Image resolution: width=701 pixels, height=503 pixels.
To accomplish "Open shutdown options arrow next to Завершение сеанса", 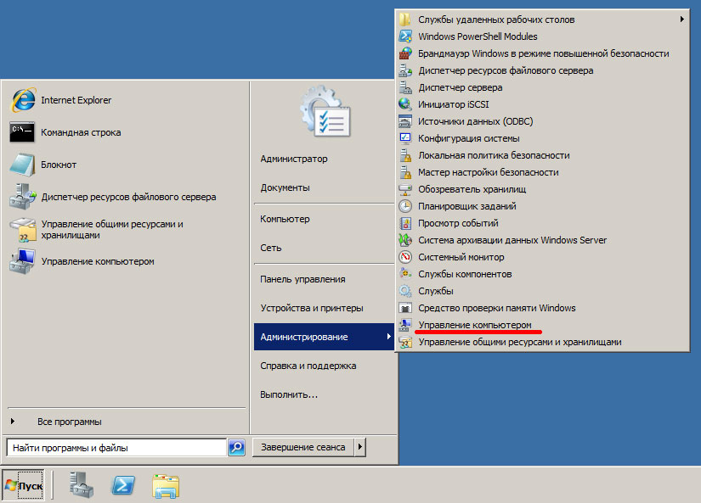I will (x=360, y=447).
